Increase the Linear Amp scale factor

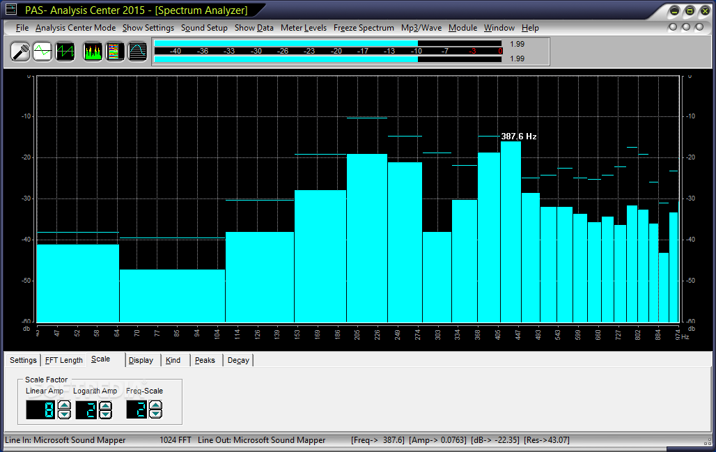pyautogui.click(x=64, y=405)
